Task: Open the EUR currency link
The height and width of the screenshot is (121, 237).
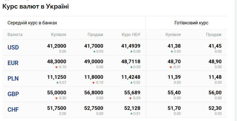Action: click(x=13, y=63)
